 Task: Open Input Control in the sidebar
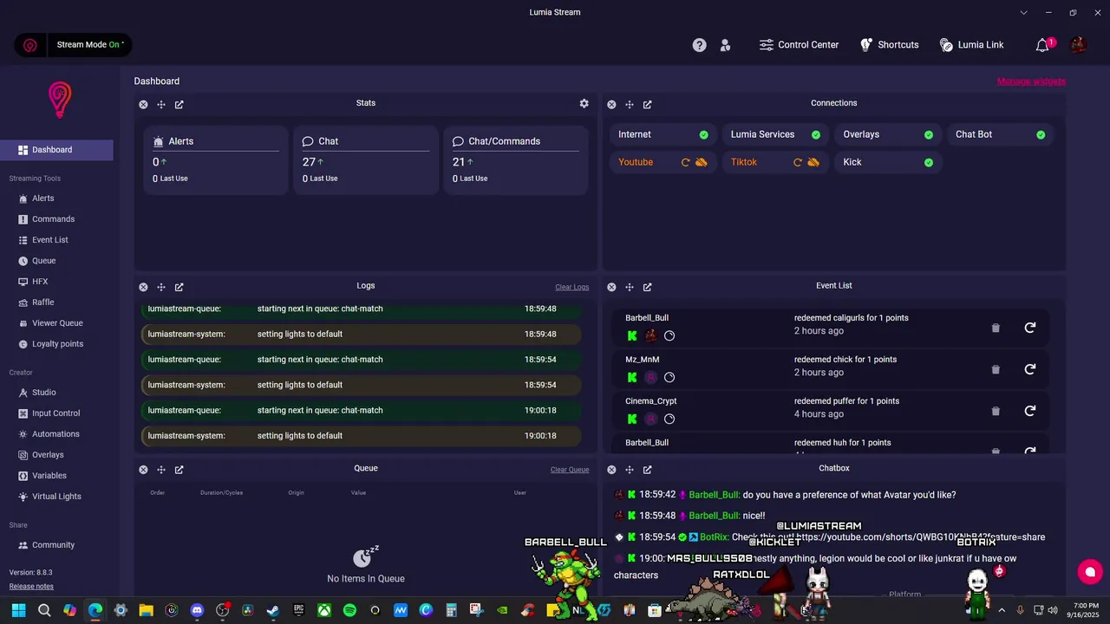tap(56, 413)
